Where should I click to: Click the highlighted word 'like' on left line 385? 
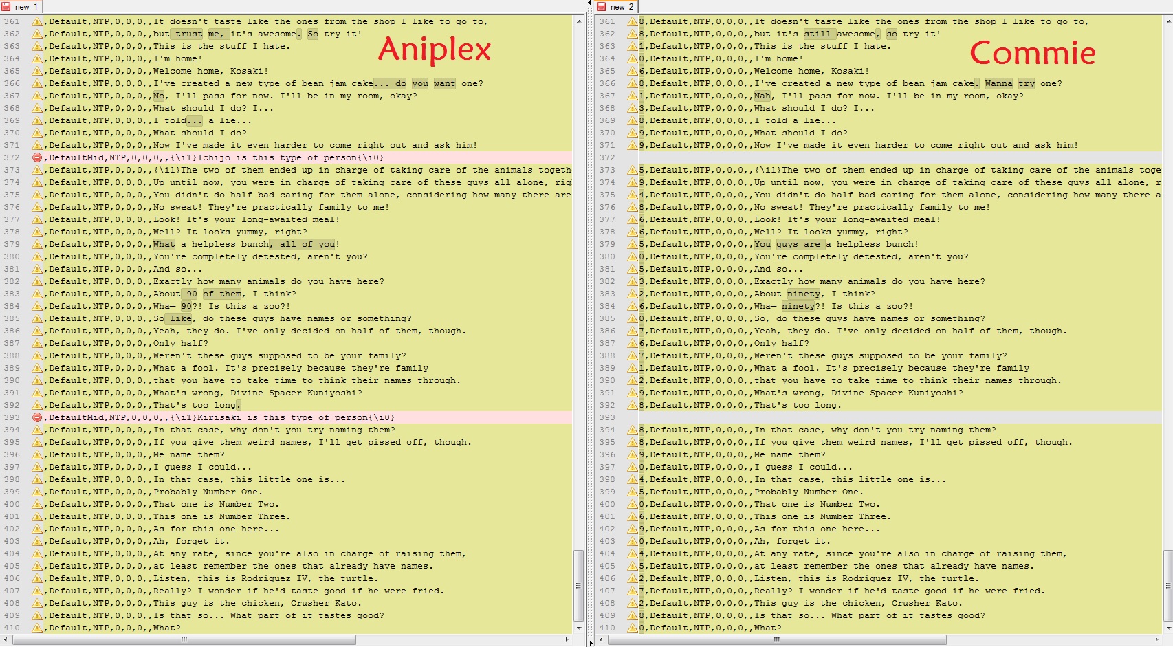tap(181, 318)
